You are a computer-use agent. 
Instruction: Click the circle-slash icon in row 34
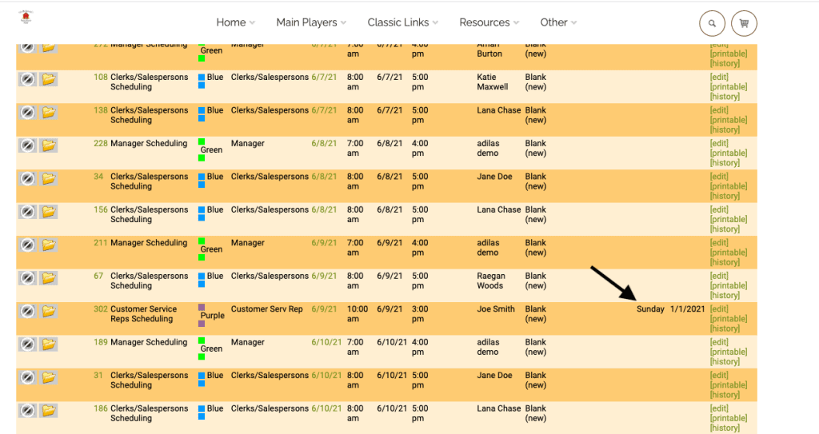[x=28, y=178]
